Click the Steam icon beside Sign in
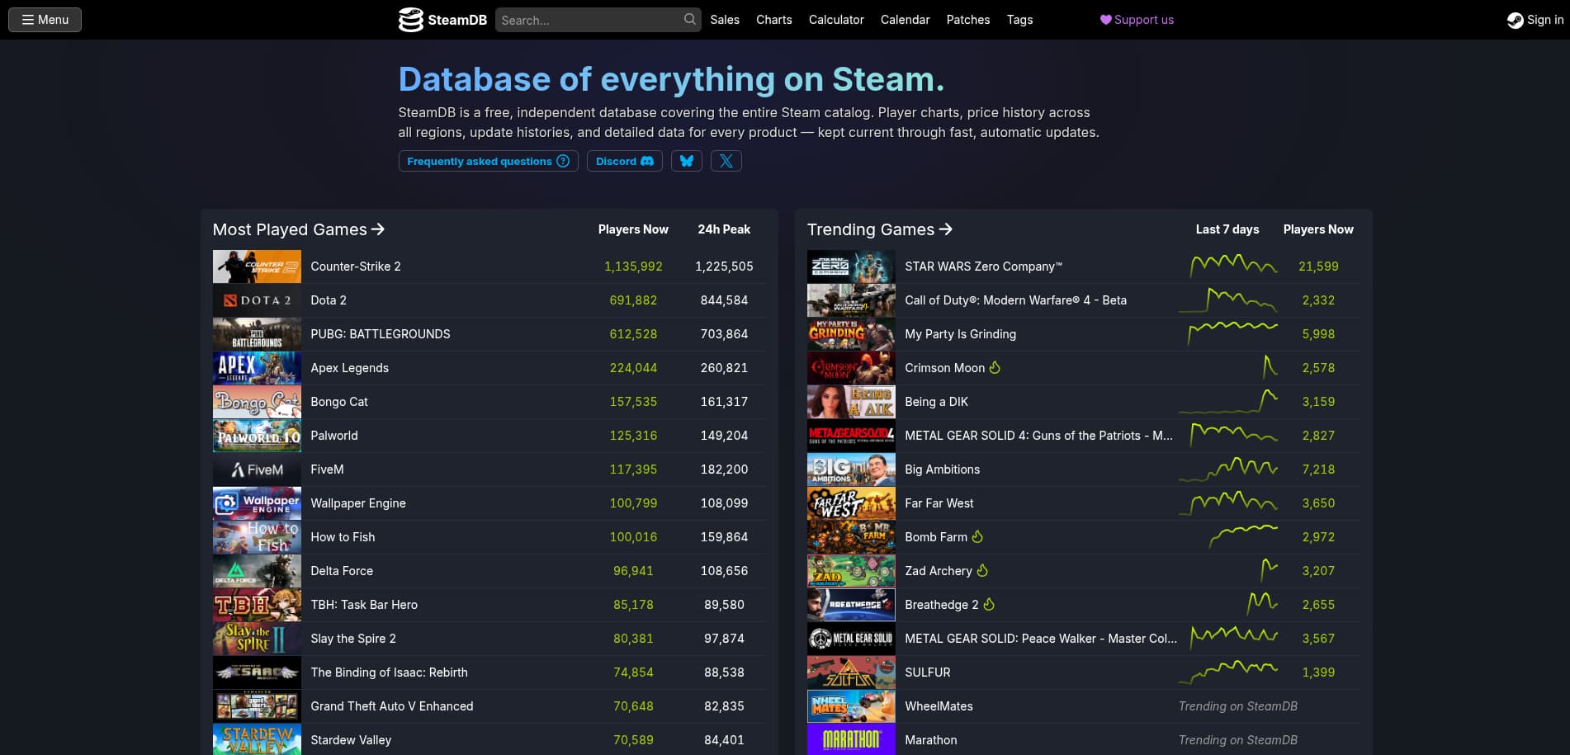Screen dimensions: 1570x755 click(1515, 20)
